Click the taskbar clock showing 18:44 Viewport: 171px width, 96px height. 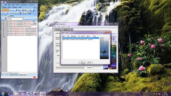[165, 94]
